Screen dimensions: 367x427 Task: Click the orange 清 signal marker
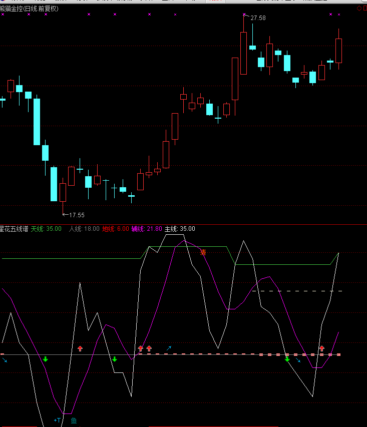[x=203, y=252]
